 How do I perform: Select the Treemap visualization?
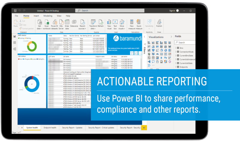tap(170, 50)
